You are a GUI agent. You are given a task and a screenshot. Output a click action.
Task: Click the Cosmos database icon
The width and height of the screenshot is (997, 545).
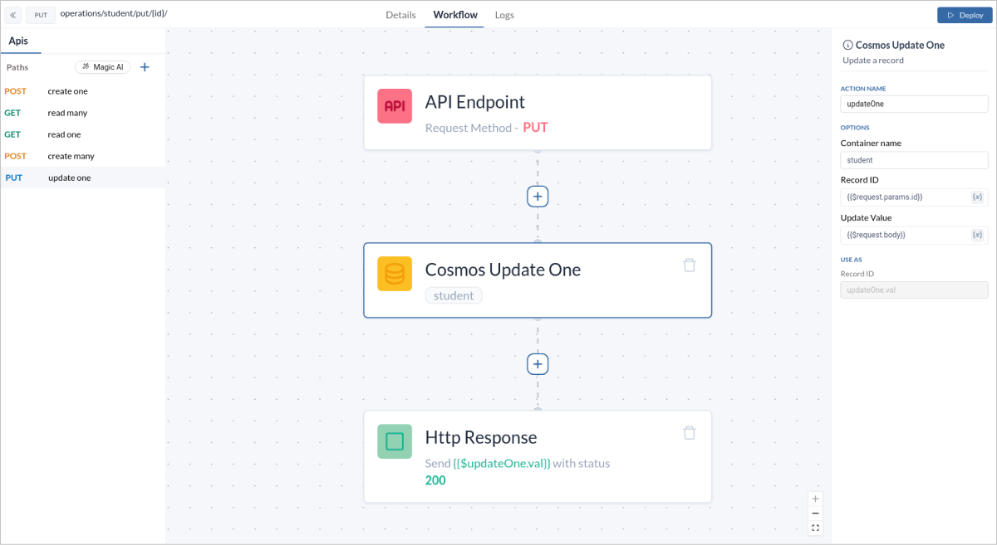395,274
